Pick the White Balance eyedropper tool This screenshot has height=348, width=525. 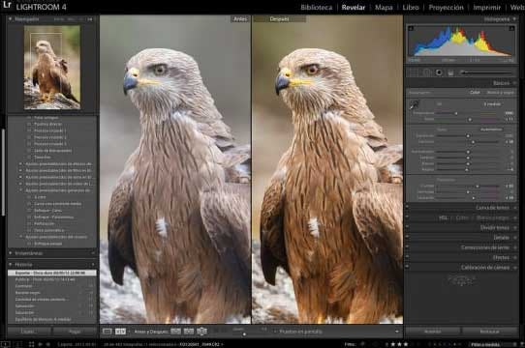pos(415,104)
